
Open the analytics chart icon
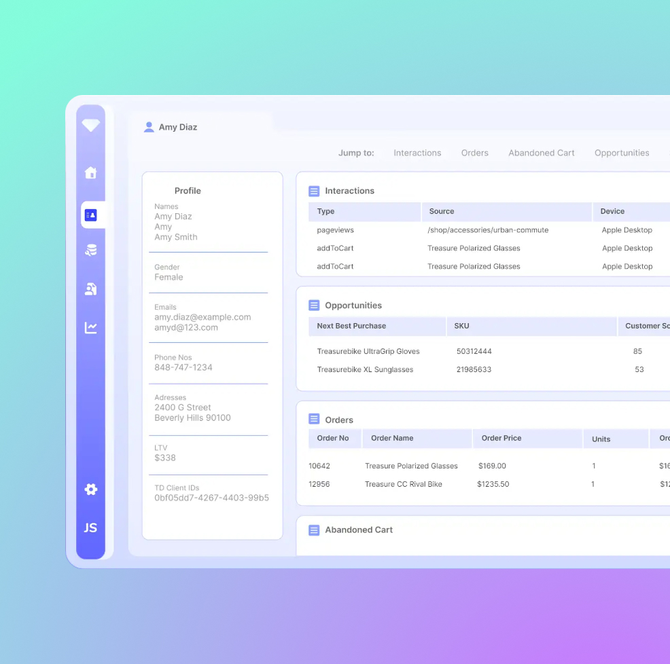[x=90, y=328]
